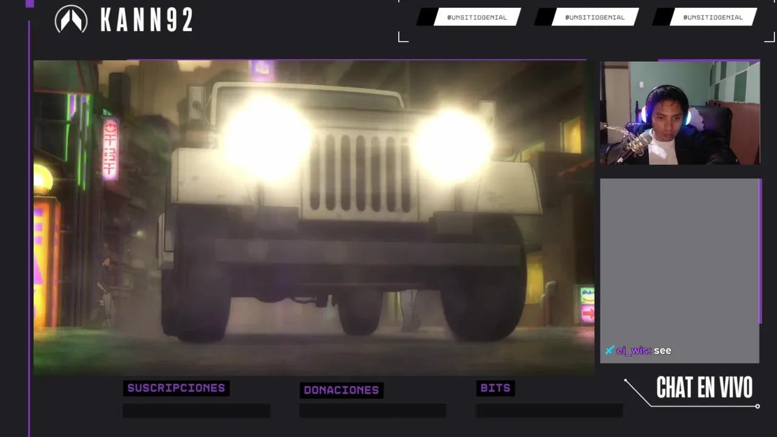Click the DONACIONES label
The image size is (777, 437).
(341, 390)
